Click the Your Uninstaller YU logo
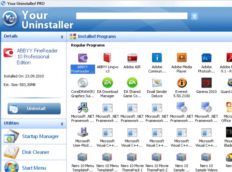 [x=10, y=19]
